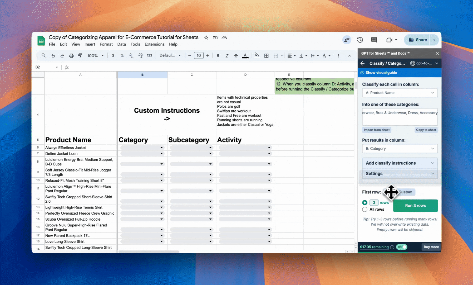
Task: Open the merge cells tool
Action: (276, 55)
